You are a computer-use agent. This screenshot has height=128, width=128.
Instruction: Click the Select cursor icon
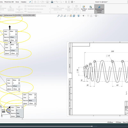(61, 2)
